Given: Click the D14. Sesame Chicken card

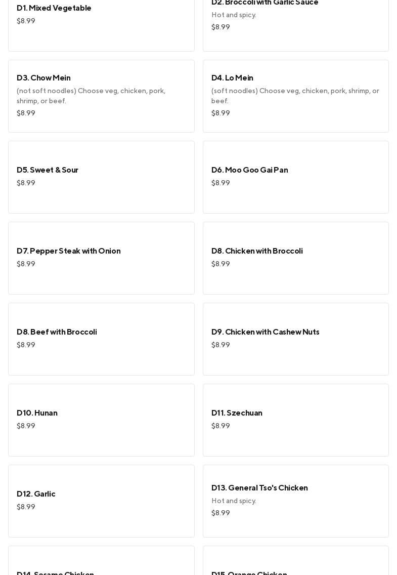Looking at the screenshot, I should pyautogui.click(x=101, y=562).
